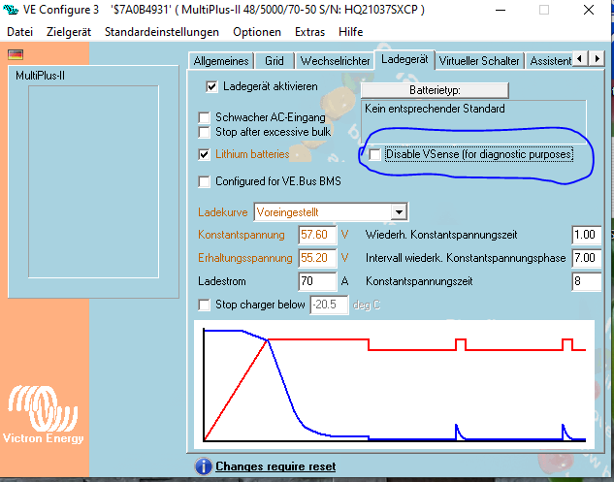This screenshot has height=482, width=614.
Task: Click the Changes require reset link
Action: (x=275, y=466)
